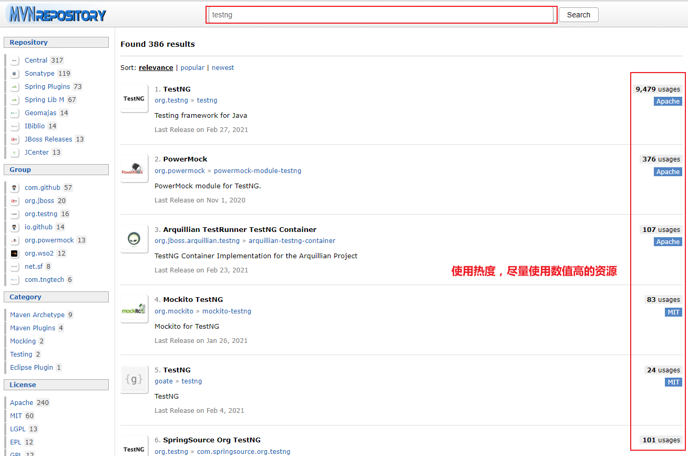Screen dimensions: 688x456
Task: Open the Mockito TestNG result title
Action: (193, 300)
